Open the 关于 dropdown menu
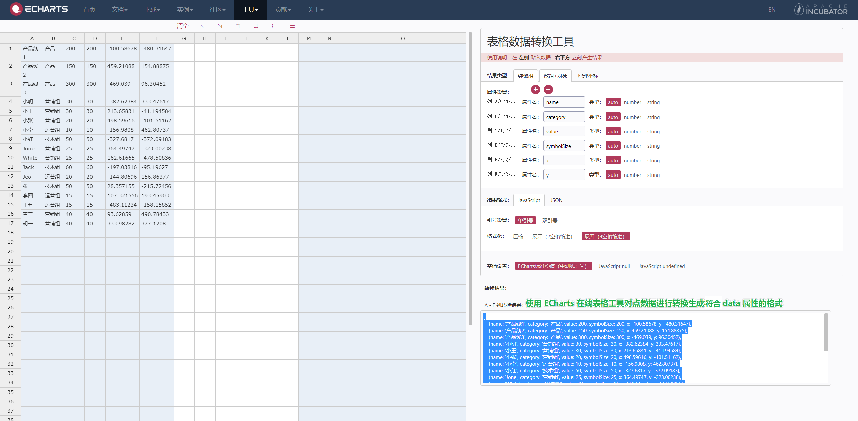Screen dimensions: 858x421 (315, 10)
